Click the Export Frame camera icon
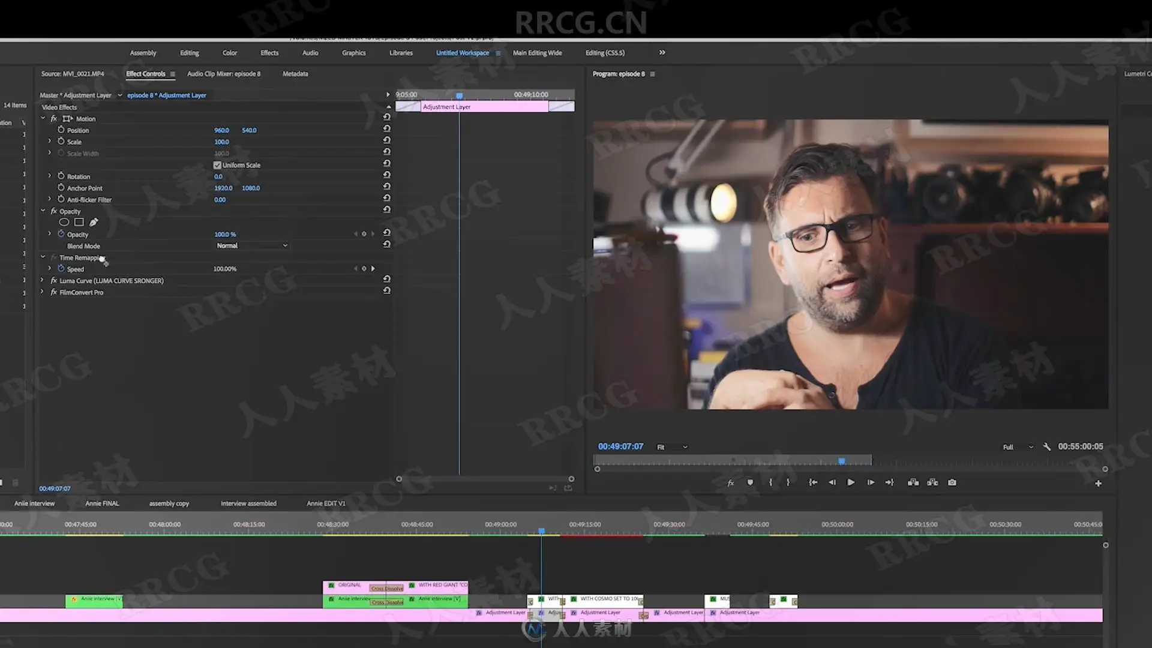 tap(952, 482)
